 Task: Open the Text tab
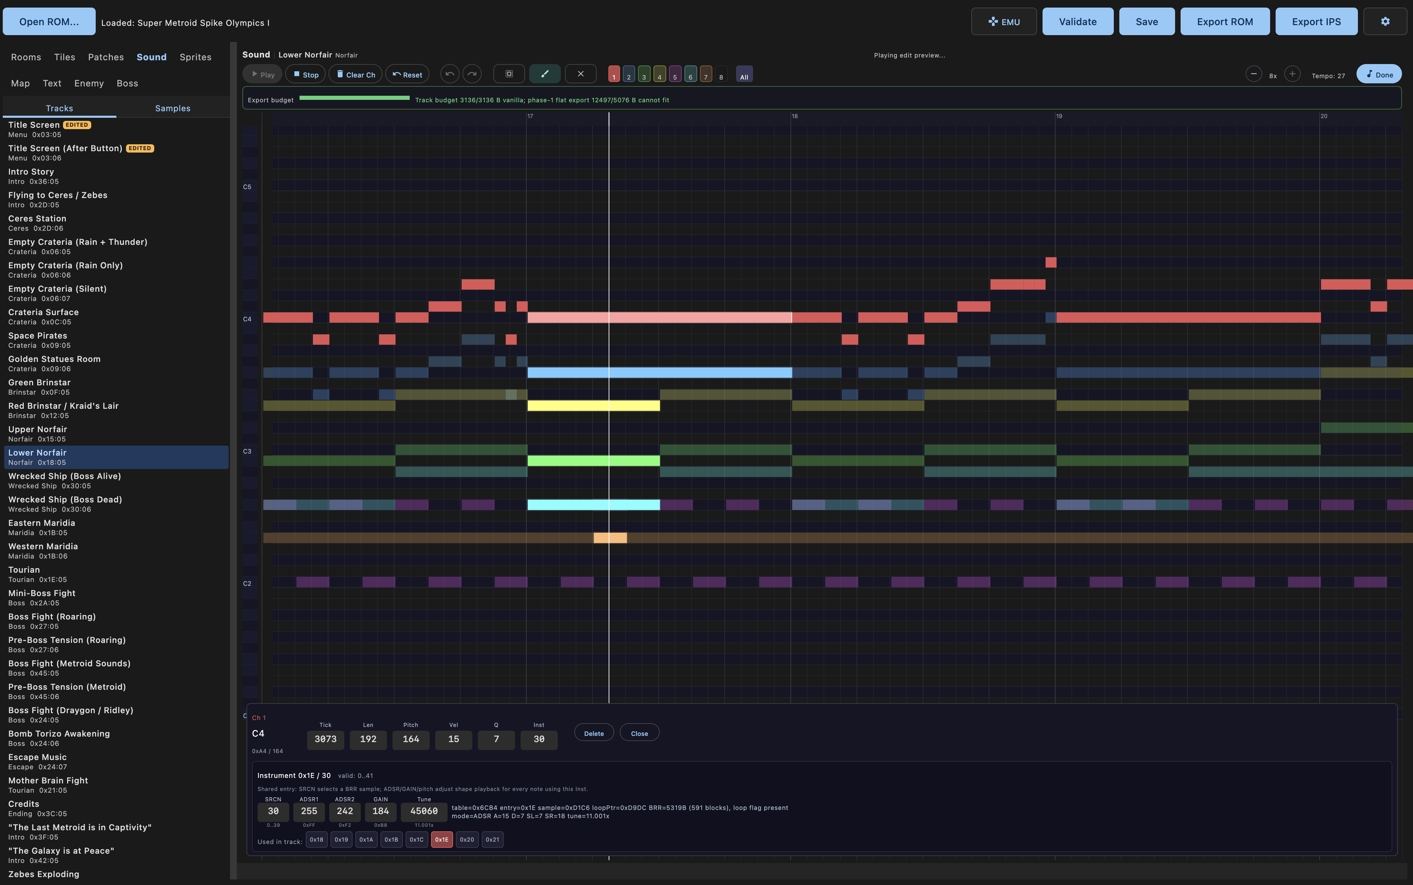pos(52,83)
